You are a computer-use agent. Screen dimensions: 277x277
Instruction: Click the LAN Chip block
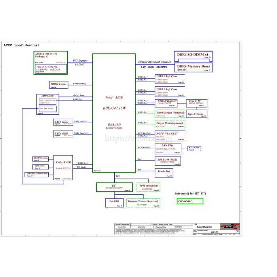pyautogui.click(x=168, y=149)
